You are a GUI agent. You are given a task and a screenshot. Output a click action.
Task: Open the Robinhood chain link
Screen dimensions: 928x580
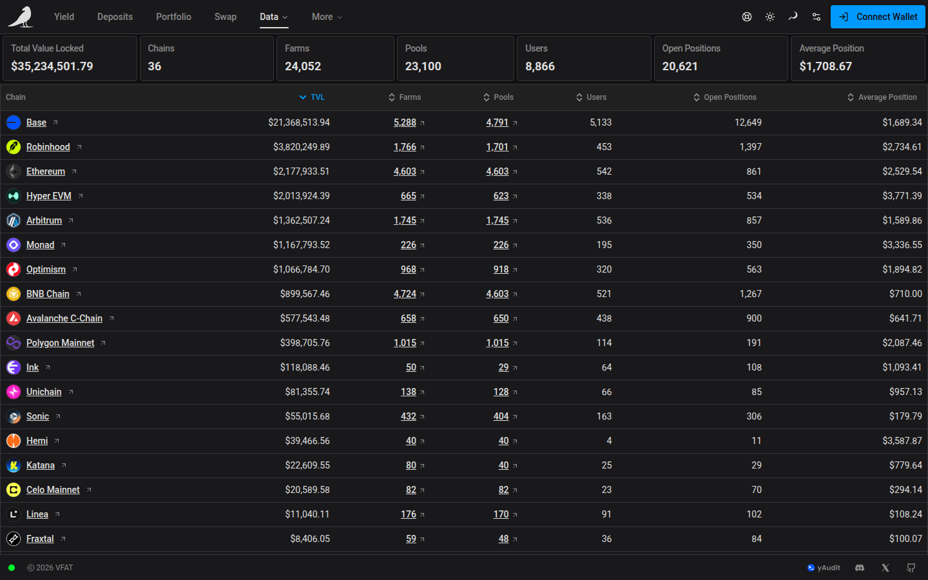pos(48,147)
